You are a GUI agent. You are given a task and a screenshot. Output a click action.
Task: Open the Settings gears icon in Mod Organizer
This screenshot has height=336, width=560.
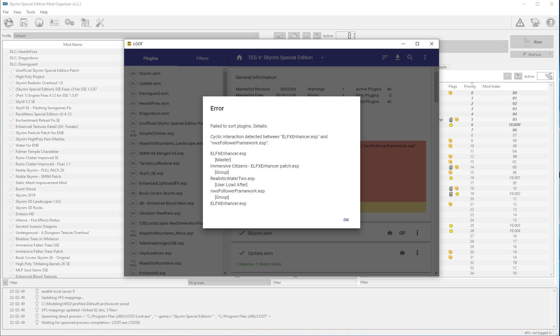pos(69,22)
